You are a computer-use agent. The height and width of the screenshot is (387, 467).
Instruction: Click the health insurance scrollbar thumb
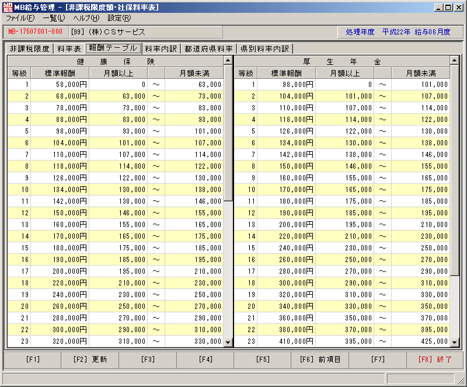(228, 133)
